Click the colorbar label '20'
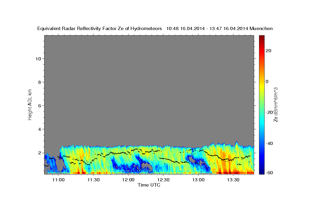 268,51
